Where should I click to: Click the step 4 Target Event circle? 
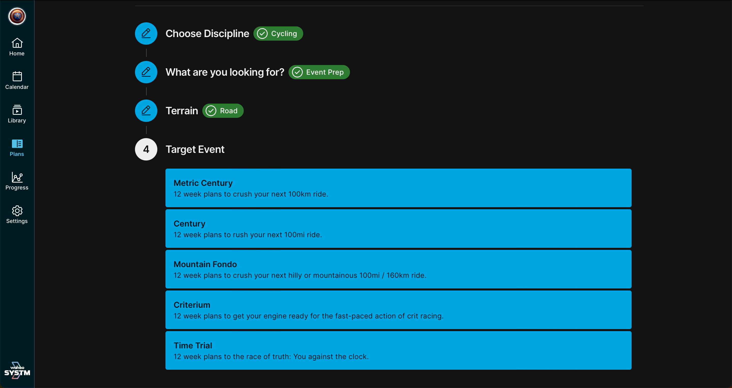(x=146, y=149)
